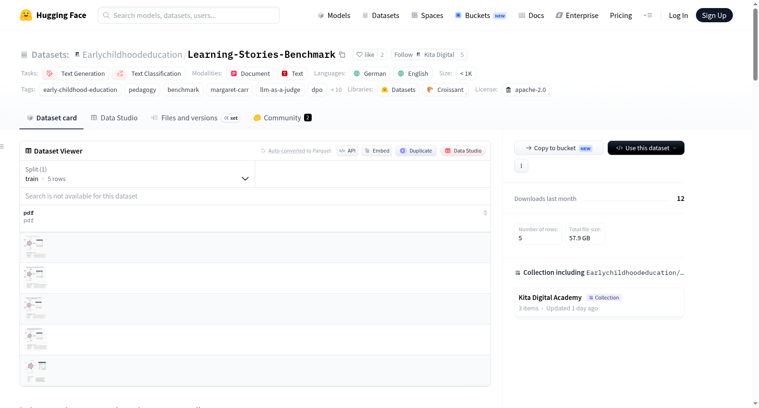Click the Sign Up button
The image size is (759, 408).
click(714, 15)
